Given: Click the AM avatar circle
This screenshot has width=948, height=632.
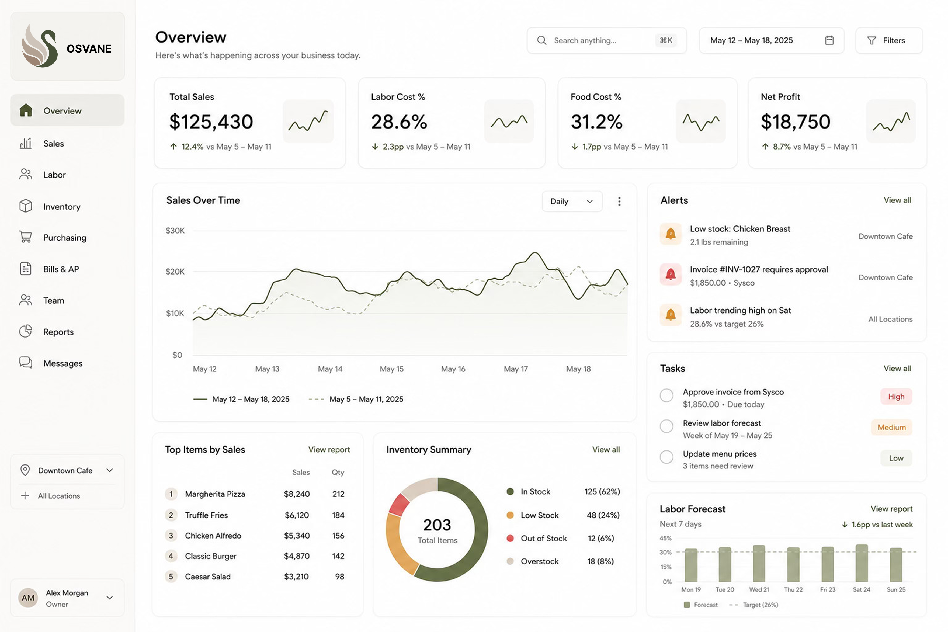Looking at the screenshot, I should (28, 598).
